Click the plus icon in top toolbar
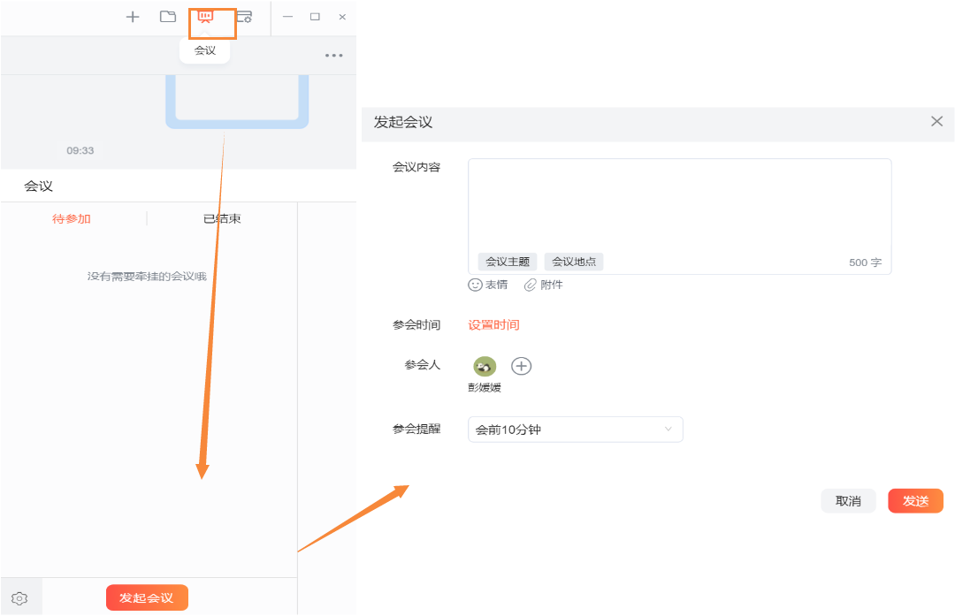The height and width of the screenshot is (616, 955). click(x=132, y=17)
